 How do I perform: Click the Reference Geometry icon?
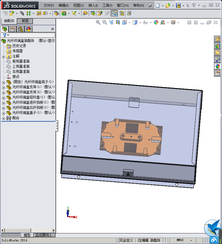pyautogui.click(x=74, y=13)
